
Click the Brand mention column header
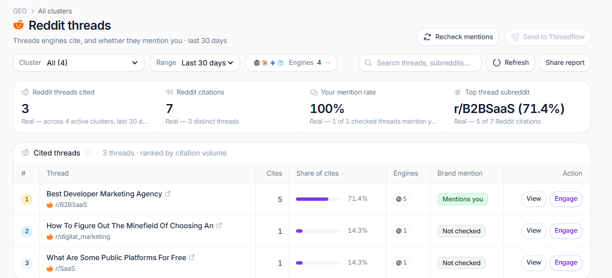(x=460, y=173)
